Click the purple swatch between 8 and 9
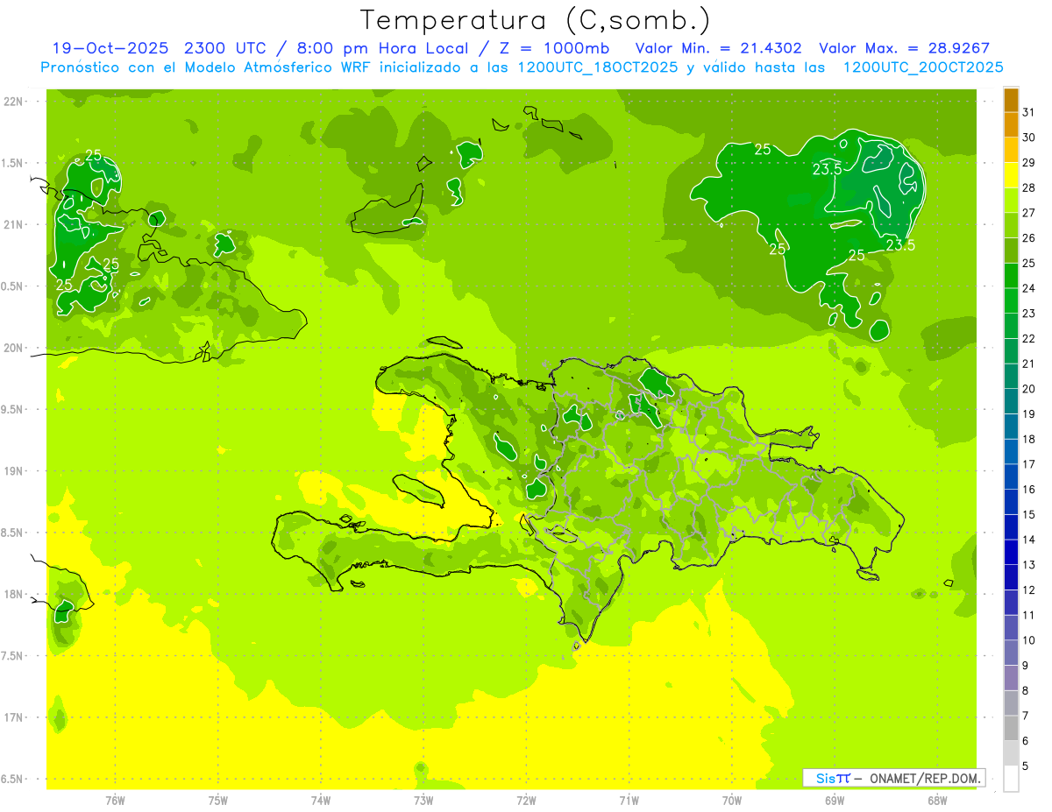Image resolution: width=1052 pixels, height=812 pixels. coord(1011,678)
